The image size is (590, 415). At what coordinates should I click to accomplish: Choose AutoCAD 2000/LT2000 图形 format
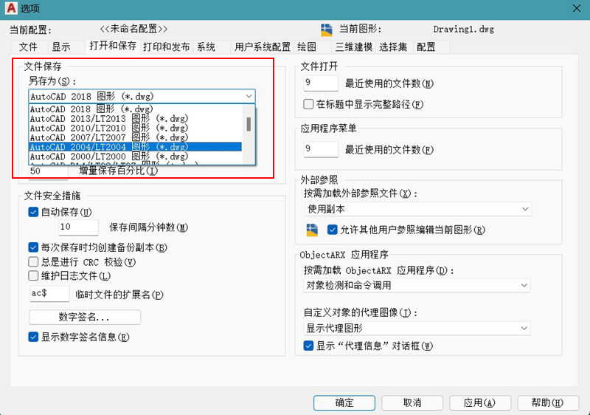[x=136, y=157]
